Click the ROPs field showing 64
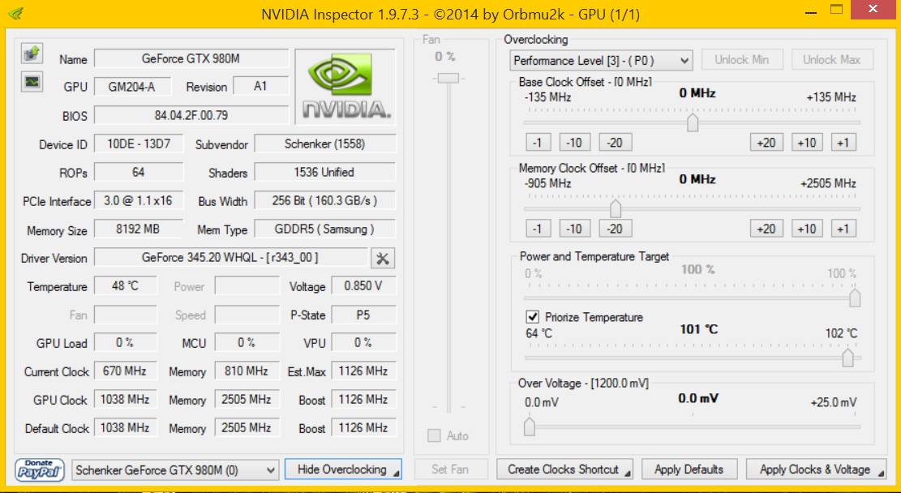The image size is (901, 493). [139, 173]
